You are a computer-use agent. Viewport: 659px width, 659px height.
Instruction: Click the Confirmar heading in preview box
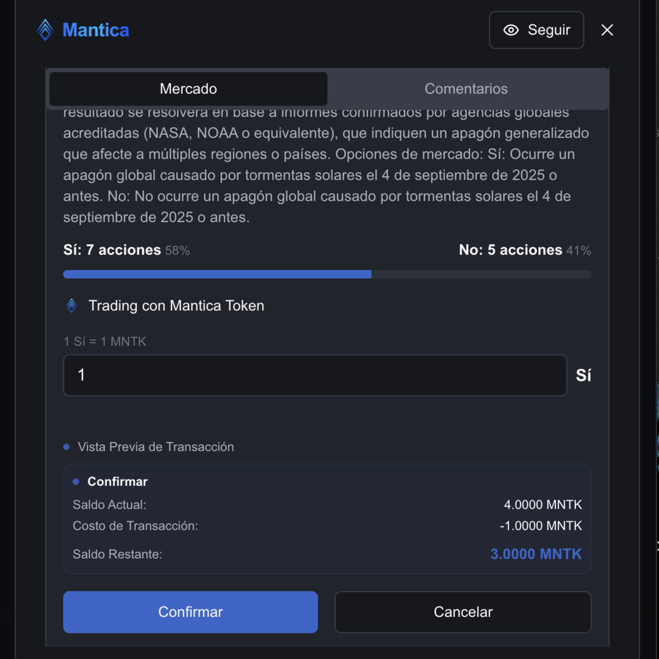117,481
